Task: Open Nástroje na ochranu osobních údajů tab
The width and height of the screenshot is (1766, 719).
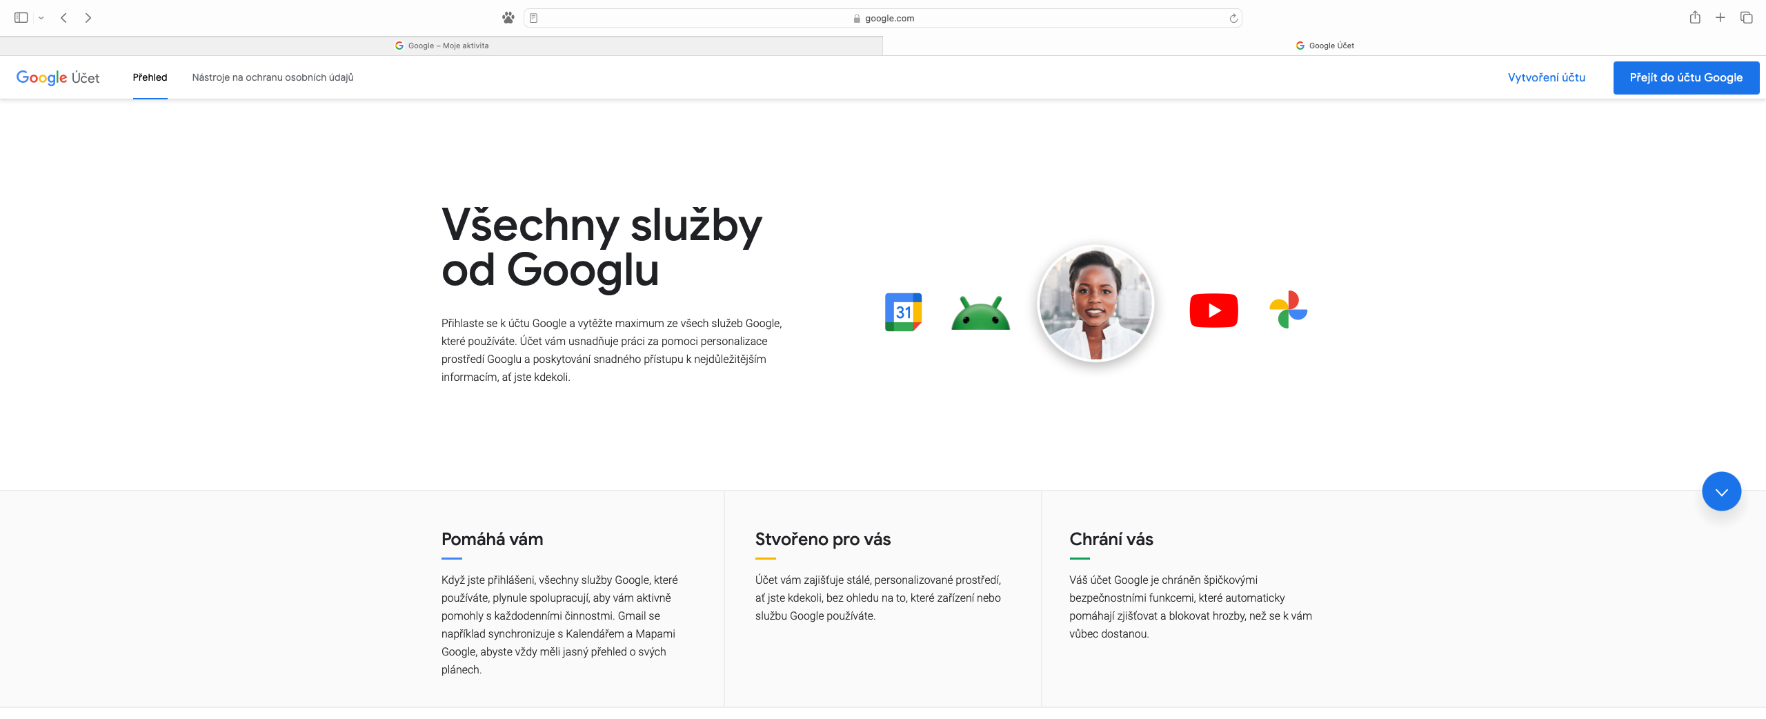Action: coord(272,77)
